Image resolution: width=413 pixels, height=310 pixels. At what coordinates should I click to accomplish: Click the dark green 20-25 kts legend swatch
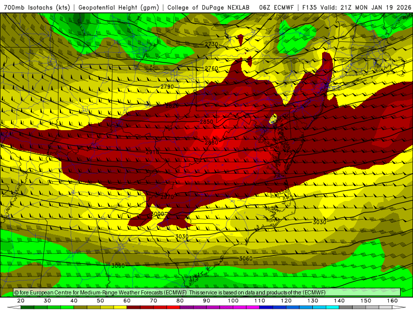27,307
